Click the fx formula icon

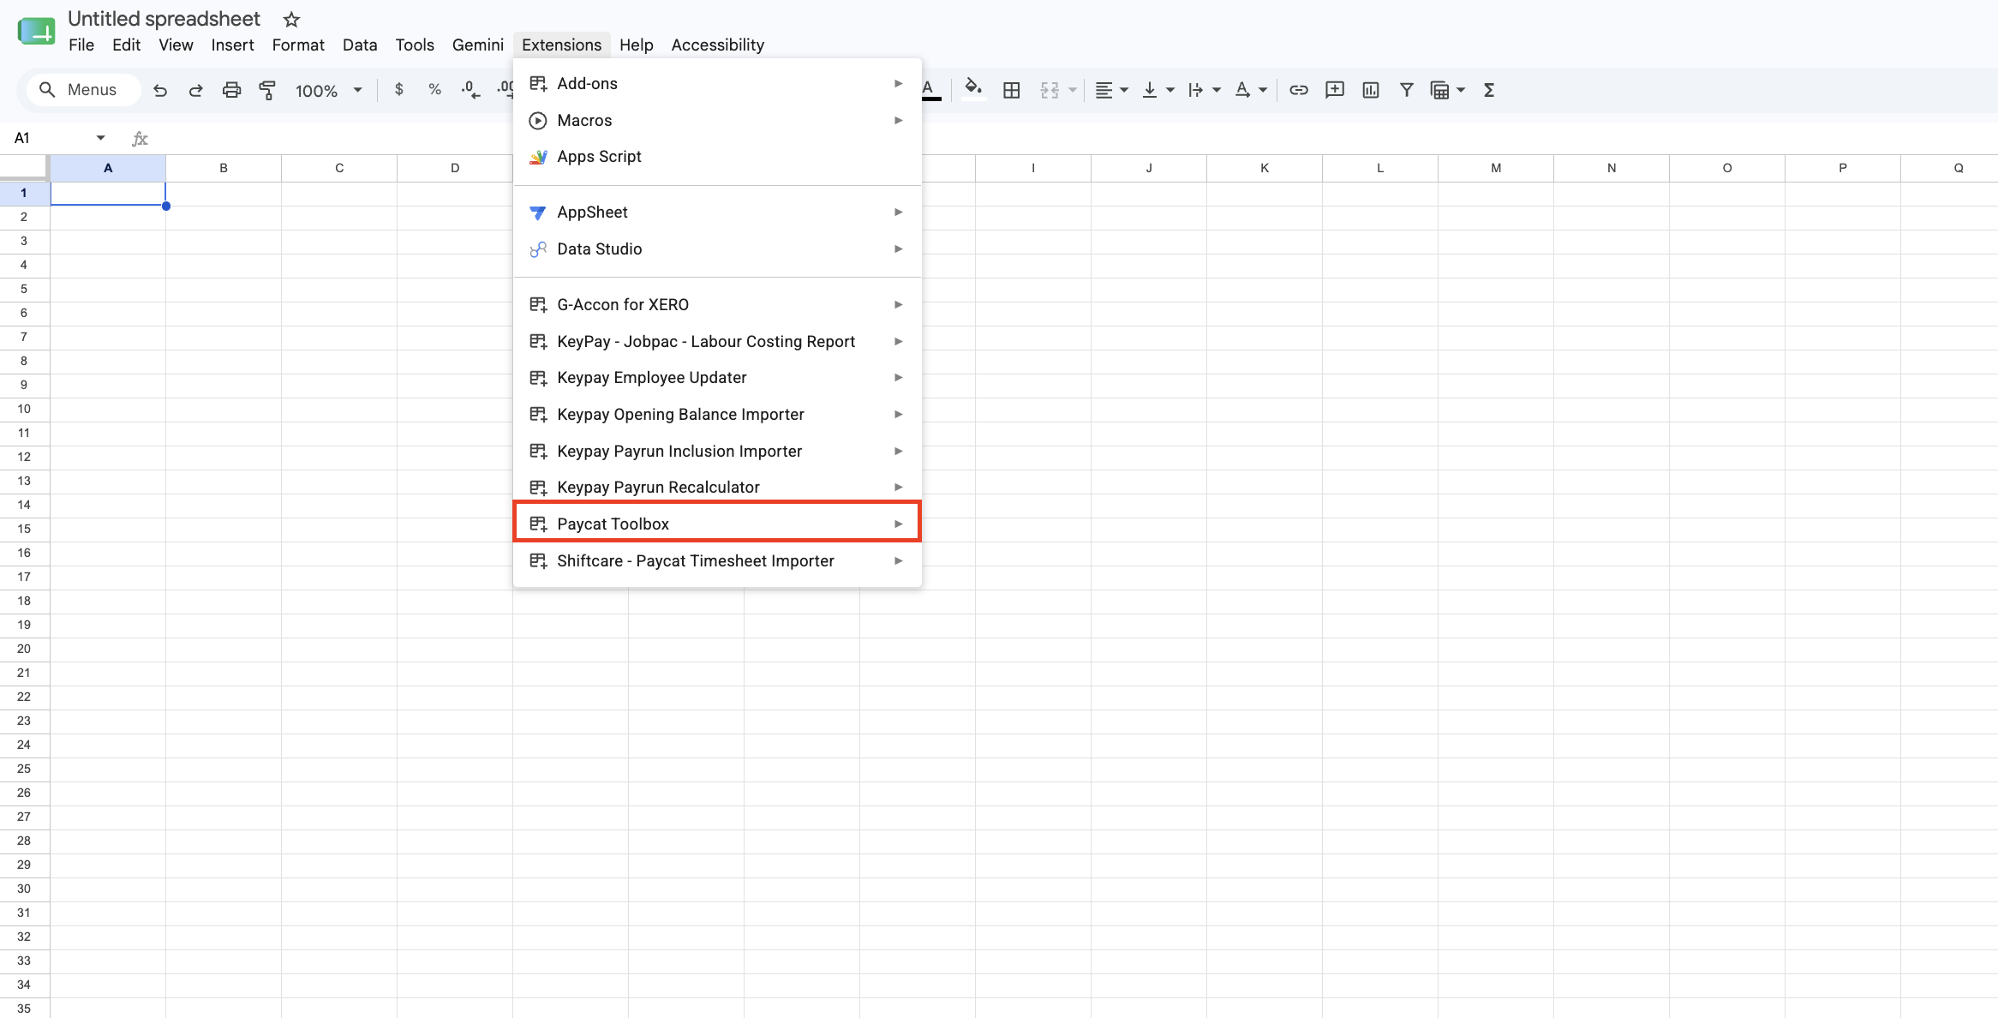pyautogui.click(x=141, y=138)
